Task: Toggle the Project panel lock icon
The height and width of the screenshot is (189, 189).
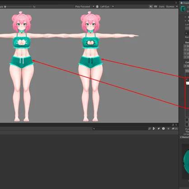Action: coord(173,125)
